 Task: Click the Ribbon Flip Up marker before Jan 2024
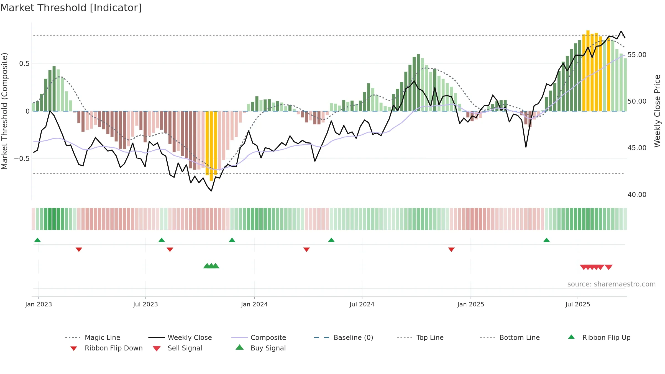232,240
